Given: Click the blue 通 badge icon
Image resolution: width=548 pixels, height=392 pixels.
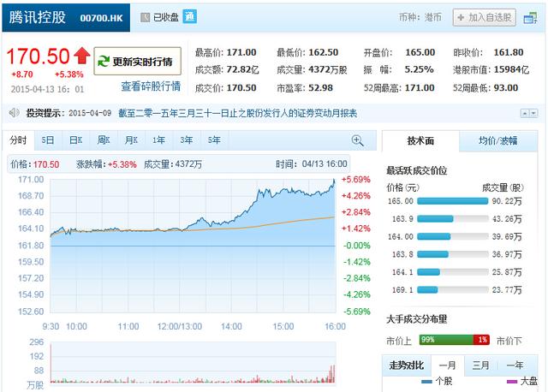Looking at the screenshot, I should coord(190,16).
